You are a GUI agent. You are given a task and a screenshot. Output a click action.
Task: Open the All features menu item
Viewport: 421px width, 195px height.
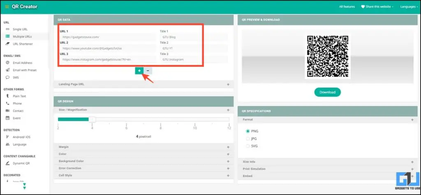347,7
